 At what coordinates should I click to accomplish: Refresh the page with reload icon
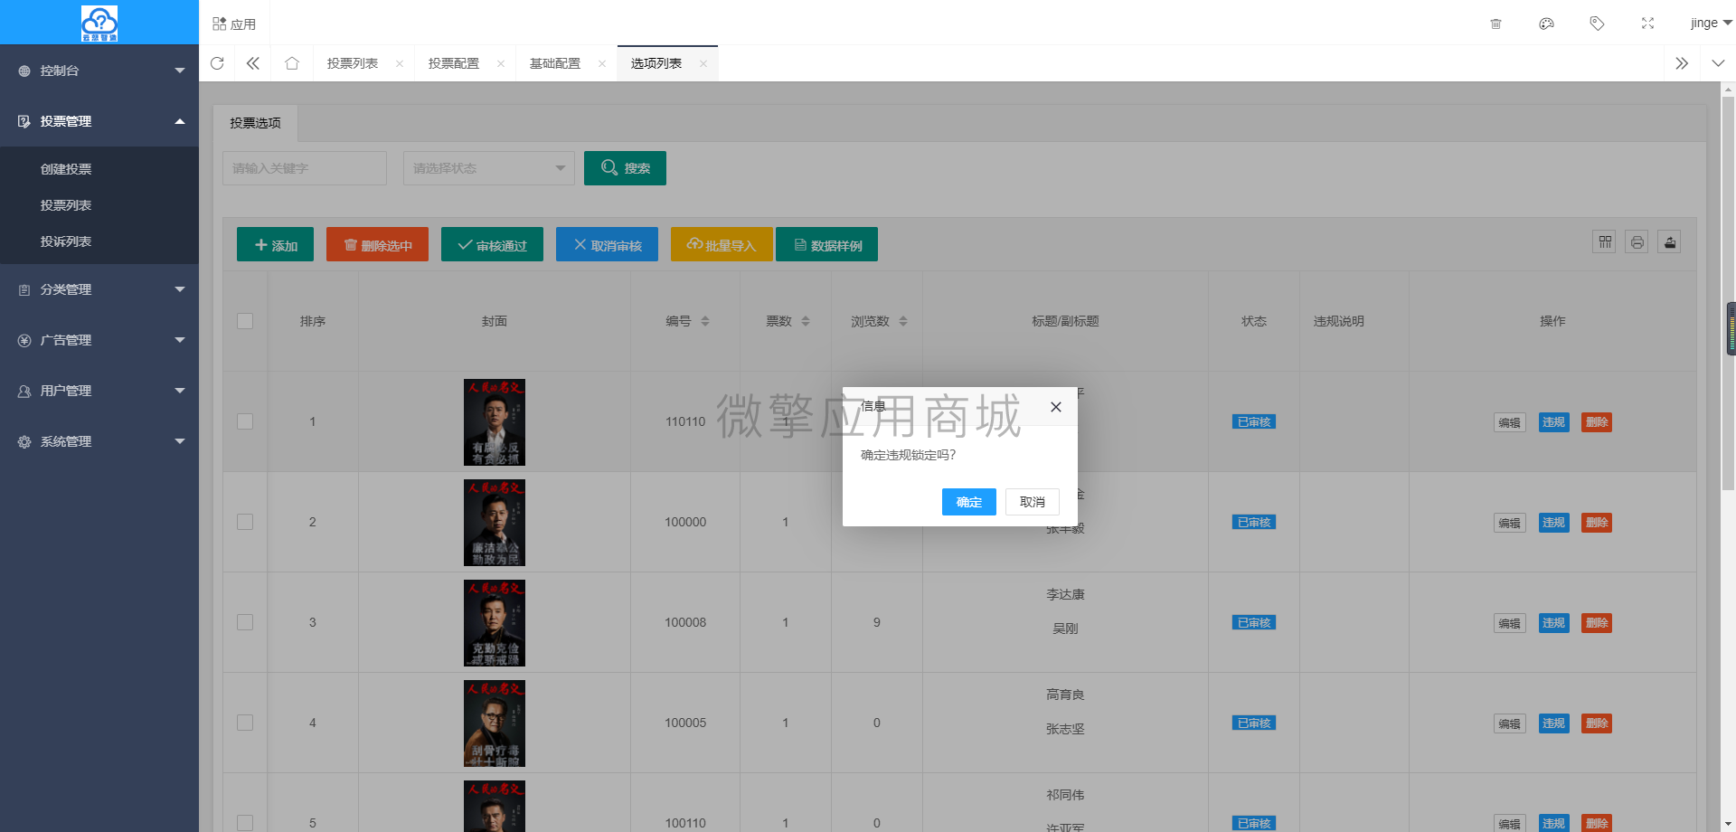click(x=217, y=63)
